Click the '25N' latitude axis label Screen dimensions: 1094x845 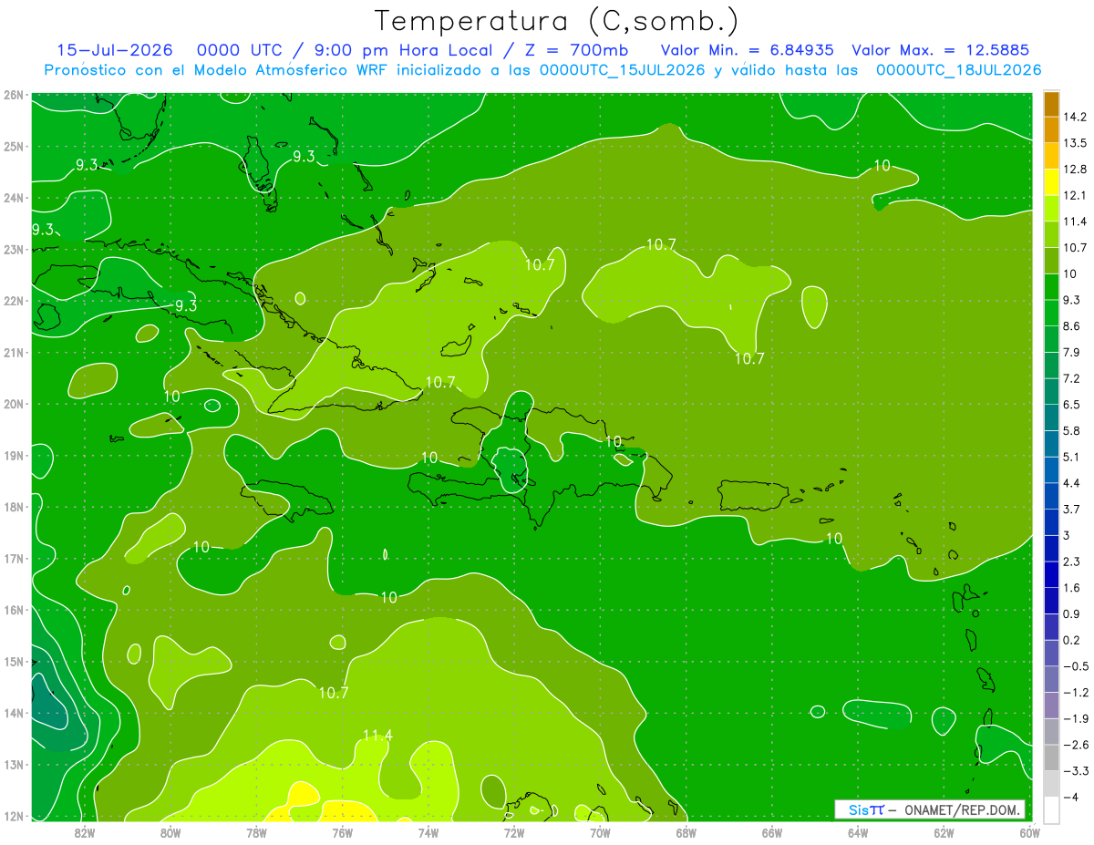[14, 146]
